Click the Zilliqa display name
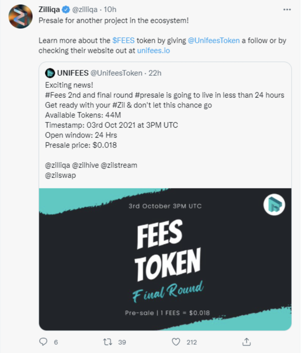Screen dimensions: 301x353 point(49,9)
